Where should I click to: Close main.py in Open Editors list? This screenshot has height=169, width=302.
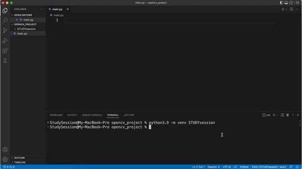click(x=17, y=20)
